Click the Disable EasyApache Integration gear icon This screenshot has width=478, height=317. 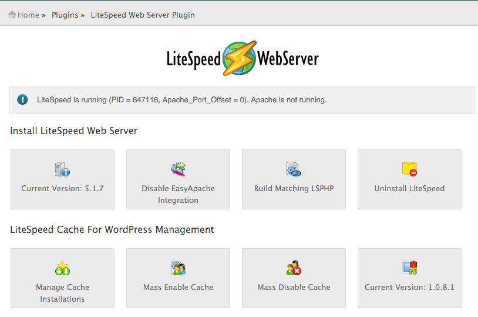[178, 169]
